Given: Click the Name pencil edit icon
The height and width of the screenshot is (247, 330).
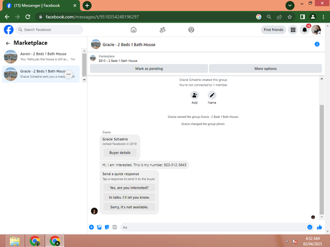Looking at the screenshot, I should (x=212, y=95).
